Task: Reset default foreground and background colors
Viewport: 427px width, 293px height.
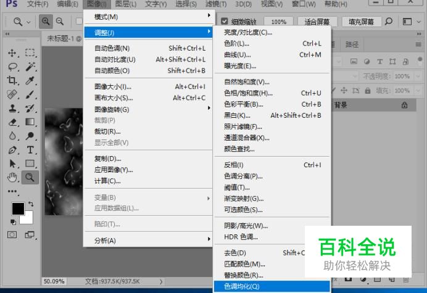Action: click(x=13, y=222)
